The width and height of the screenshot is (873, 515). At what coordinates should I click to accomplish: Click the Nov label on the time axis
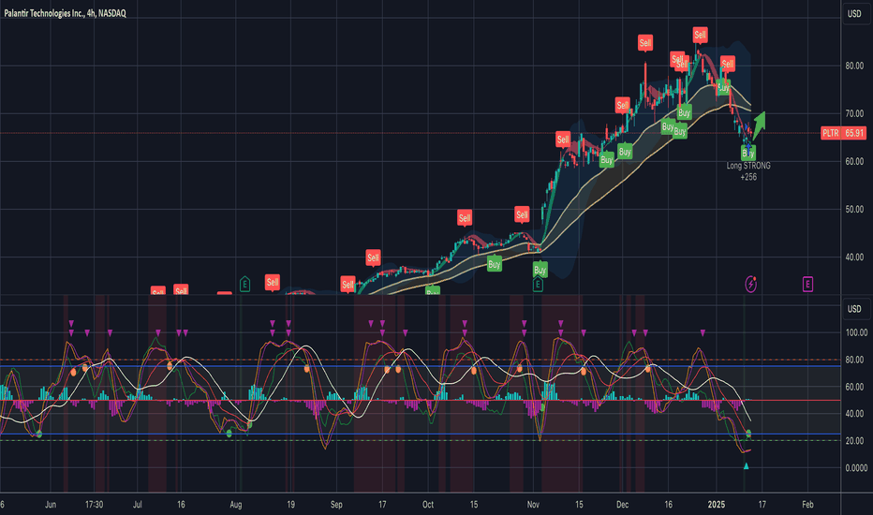(533, 505)
